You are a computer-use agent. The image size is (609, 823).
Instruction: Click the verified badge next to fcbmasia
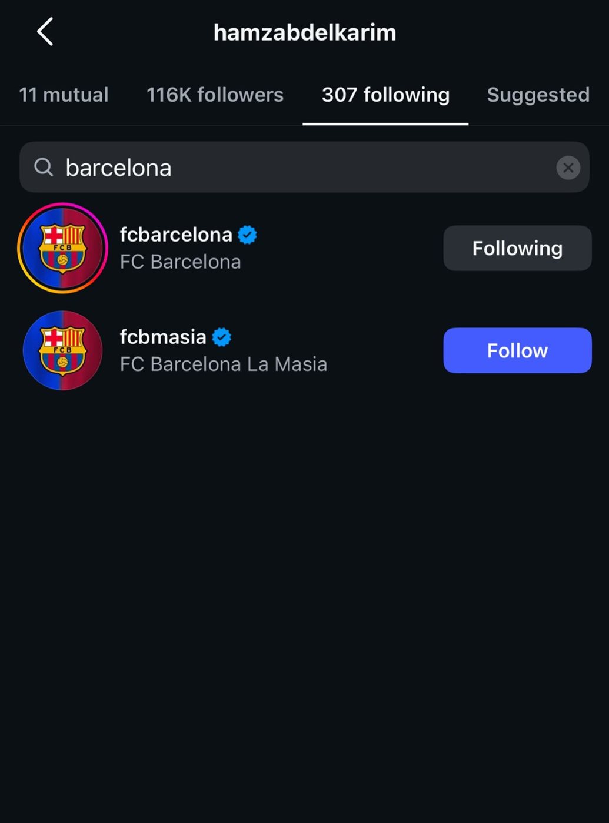[221, 337]
